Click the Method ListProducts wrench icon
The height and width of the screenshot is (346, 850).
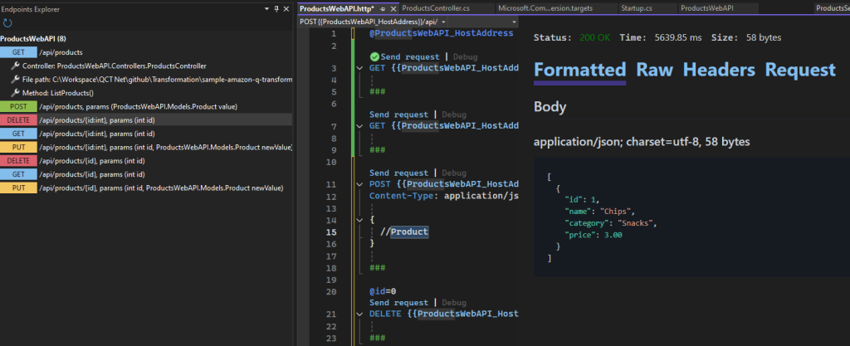[x=15, y=93]
